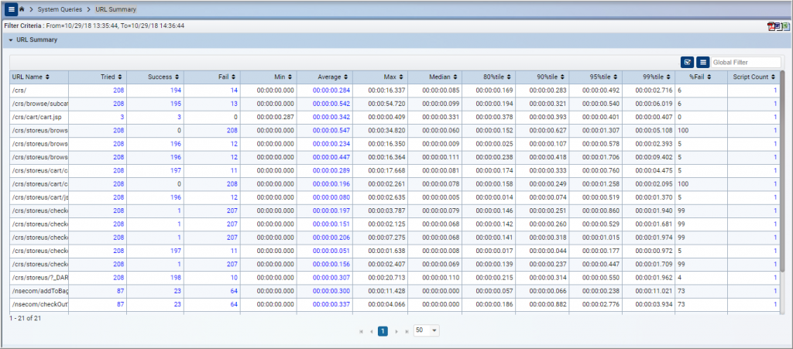793x349 pixels.
Task: Open Success count 198 link
Action: pyautogui.click(x=176, y=278)
